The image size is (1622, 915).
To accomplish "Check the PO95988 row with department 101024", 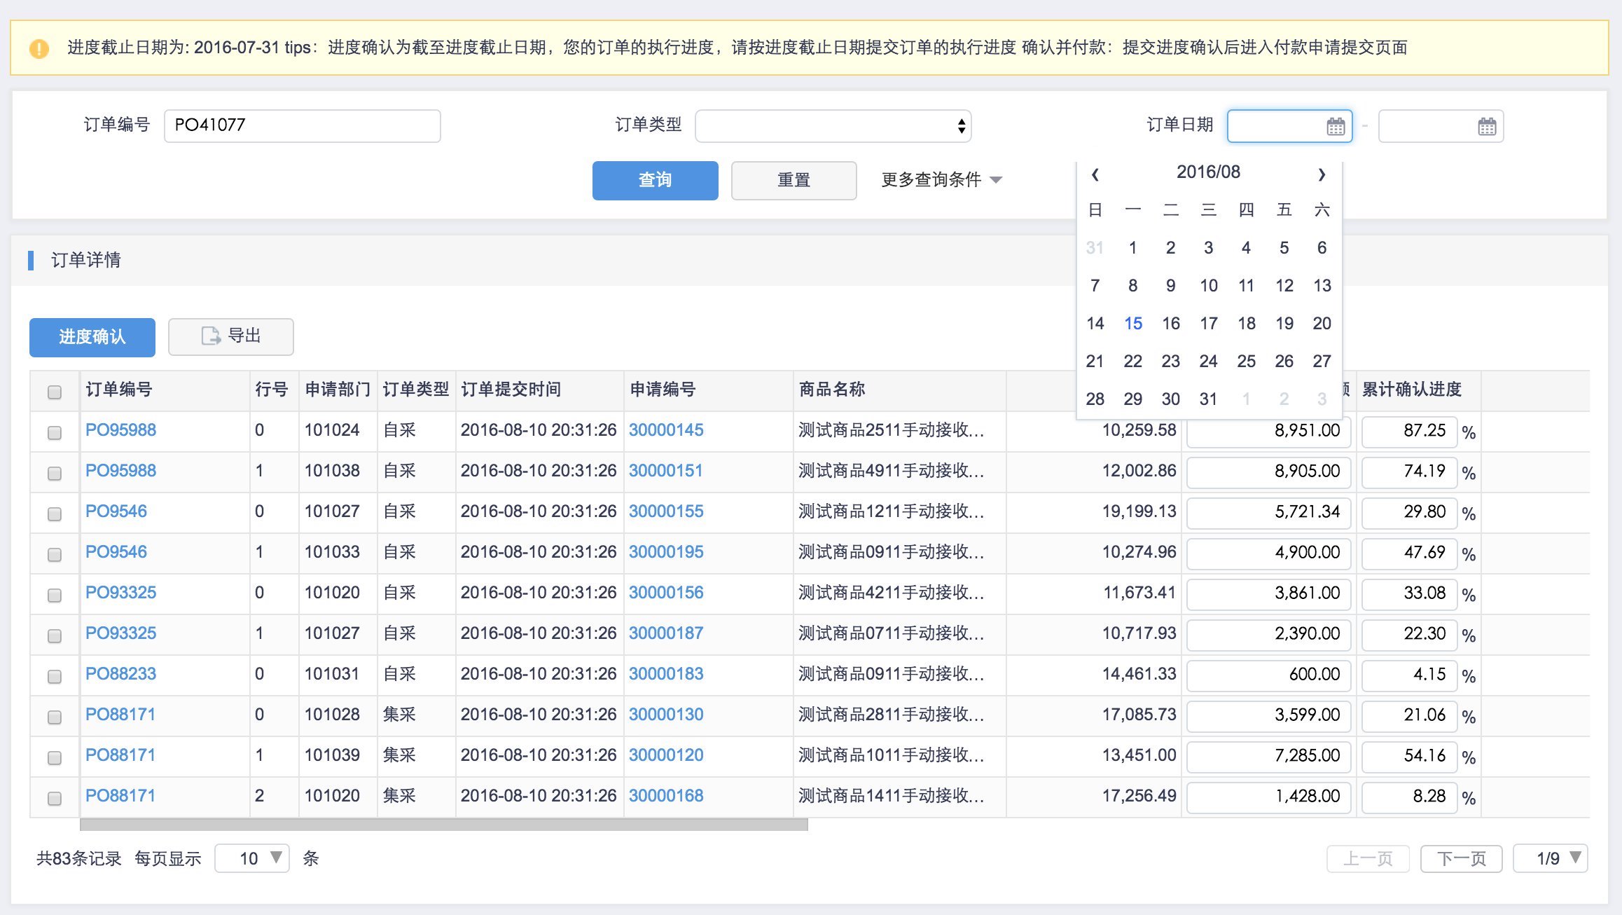I will tap(55, 432).
